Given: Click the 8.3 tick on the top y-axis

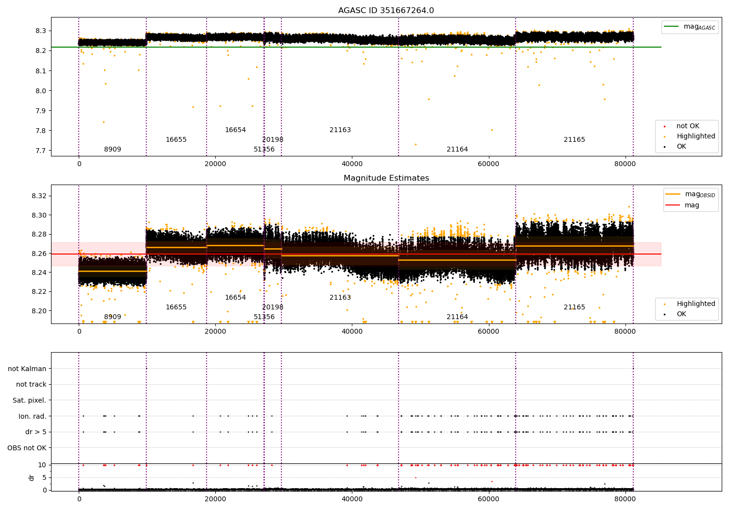Looking at the screenshot, I should pos(41,31).
